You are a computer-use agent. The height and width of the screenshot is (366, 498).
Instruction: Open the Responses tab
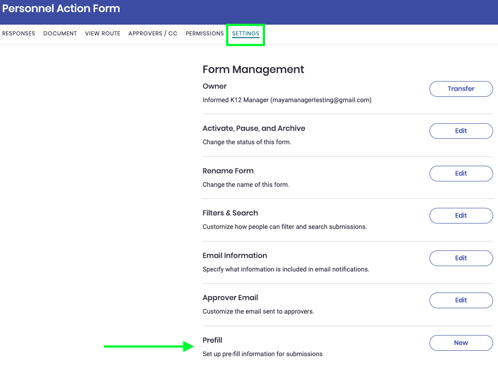click(19, 34)
